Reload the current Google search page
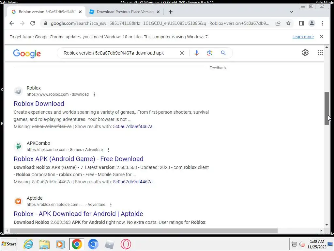 pyautogui.click(x=33, y=23)
